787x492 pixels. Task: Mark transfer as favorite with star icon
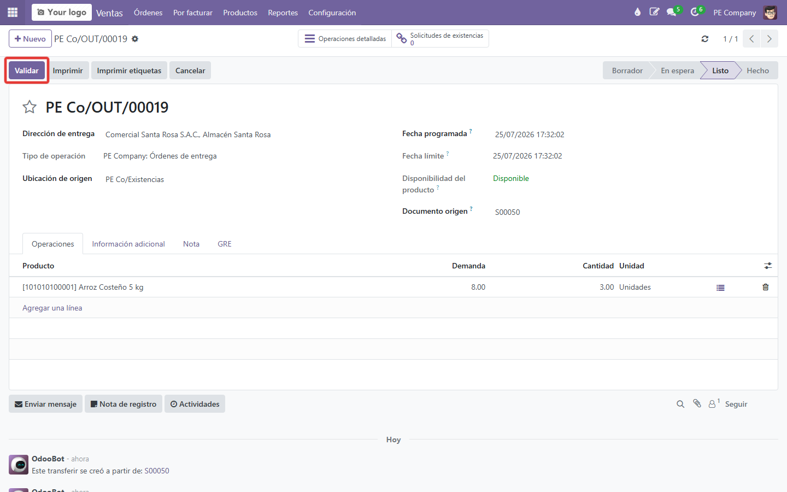coord(30,107)
